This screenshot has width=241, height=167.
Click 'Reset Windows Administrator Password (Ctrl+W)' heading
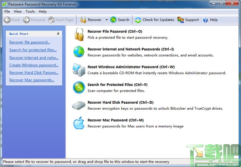pos(131,67)
